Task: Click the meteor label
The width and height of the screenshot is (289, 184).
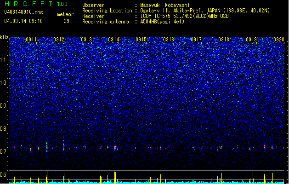Action: tap(65, 14)
